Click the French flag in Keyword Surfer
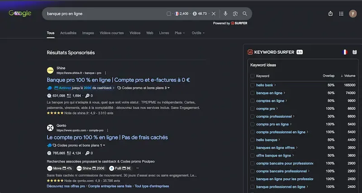The image size is (362, 193). [345, 52]
